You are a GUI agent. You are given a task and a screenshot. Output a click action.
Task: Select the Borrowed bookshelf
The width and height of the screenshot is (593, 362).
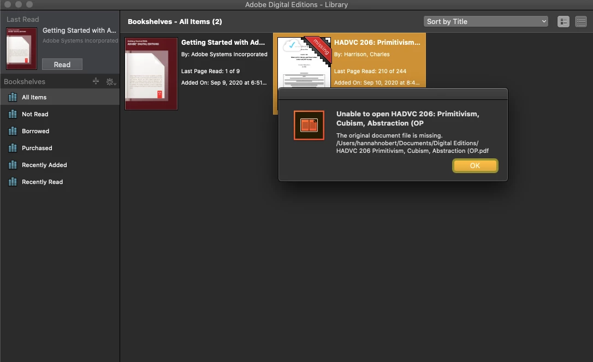tap(60, 131)
